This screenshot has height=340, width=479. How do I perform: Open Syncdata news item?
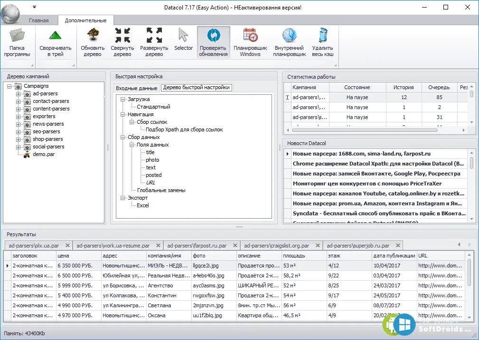click(378, 213)
